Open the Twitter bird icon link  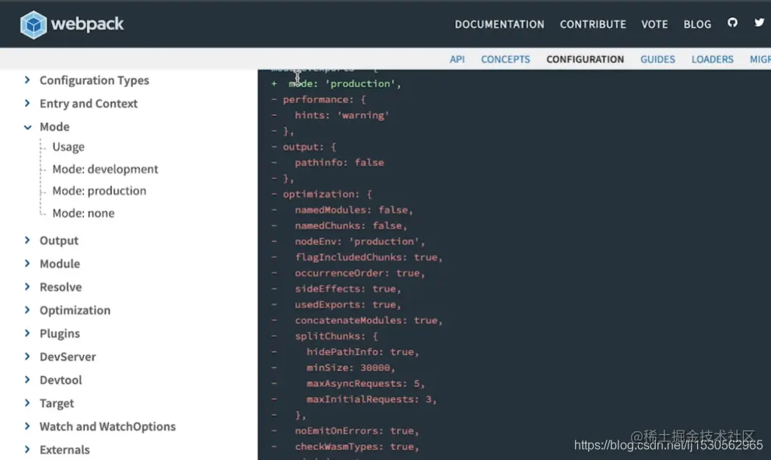point(759,23)
